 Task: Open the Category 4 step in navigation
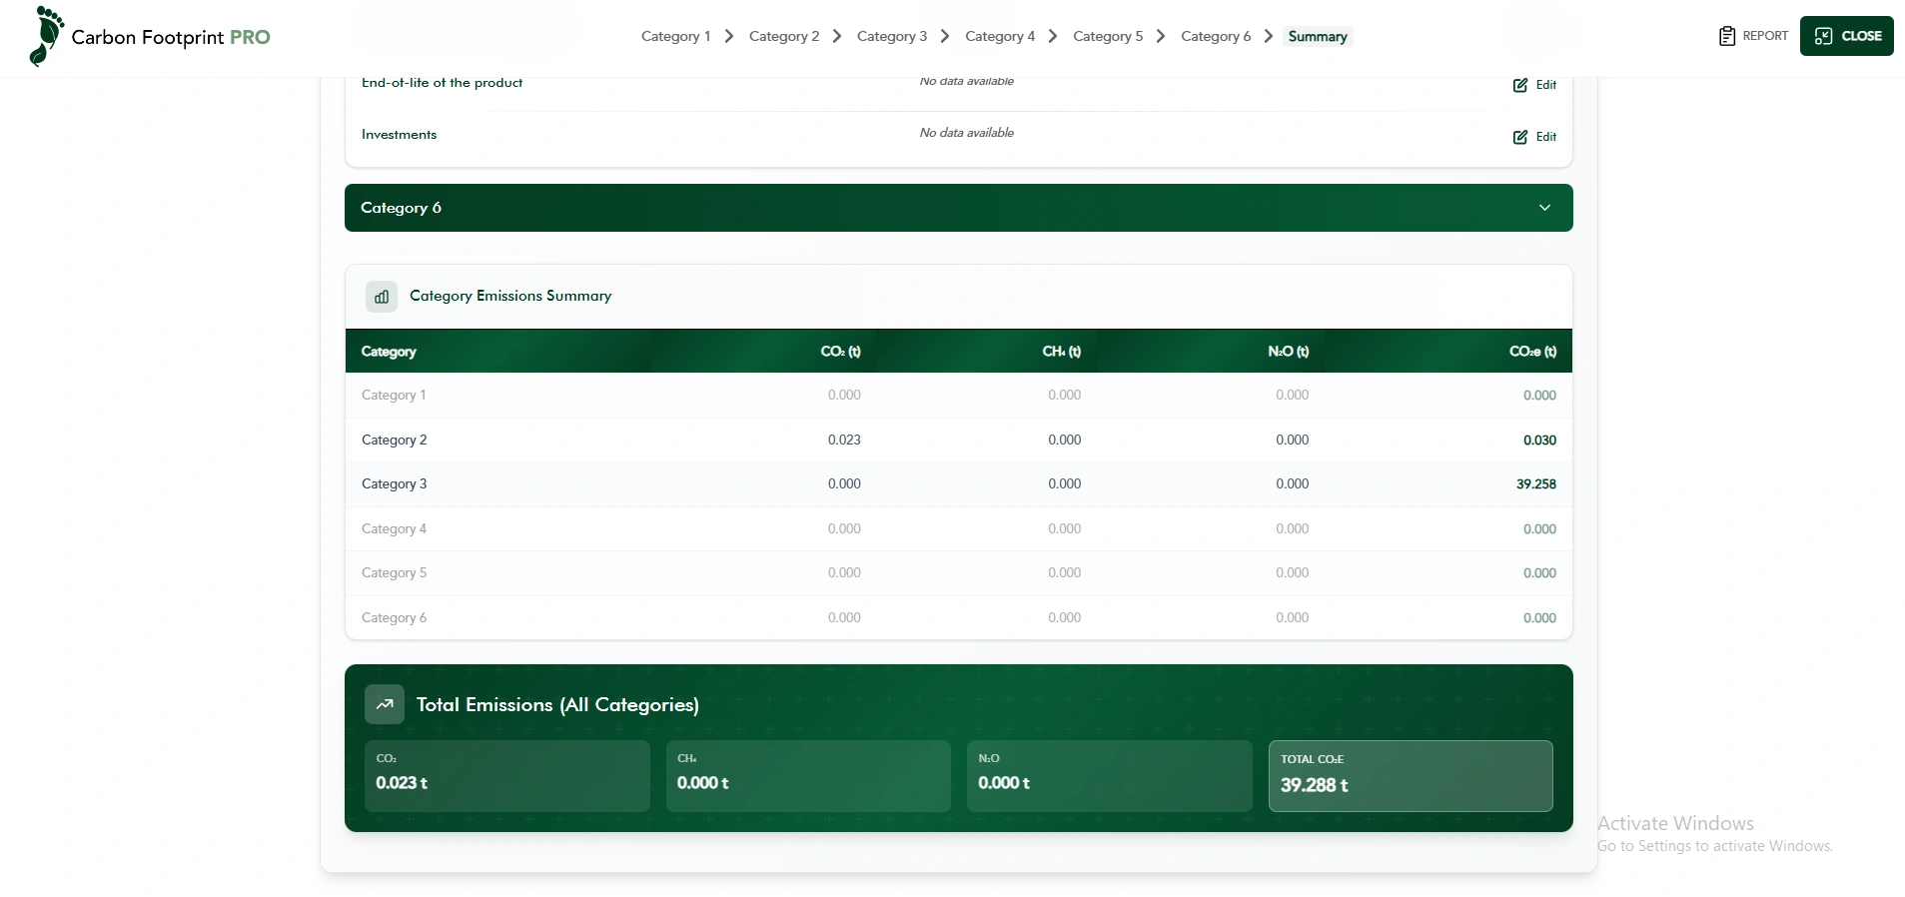[x=999, y=36]
